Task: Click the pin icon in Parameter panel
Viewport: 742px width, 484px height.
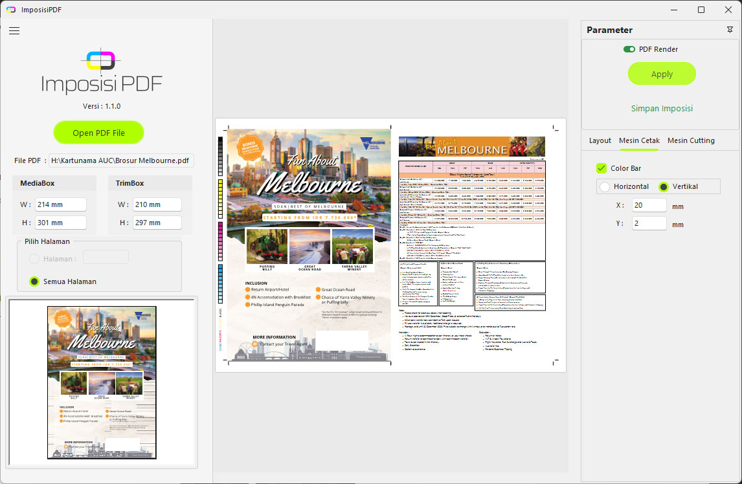Action: point(730,30)
